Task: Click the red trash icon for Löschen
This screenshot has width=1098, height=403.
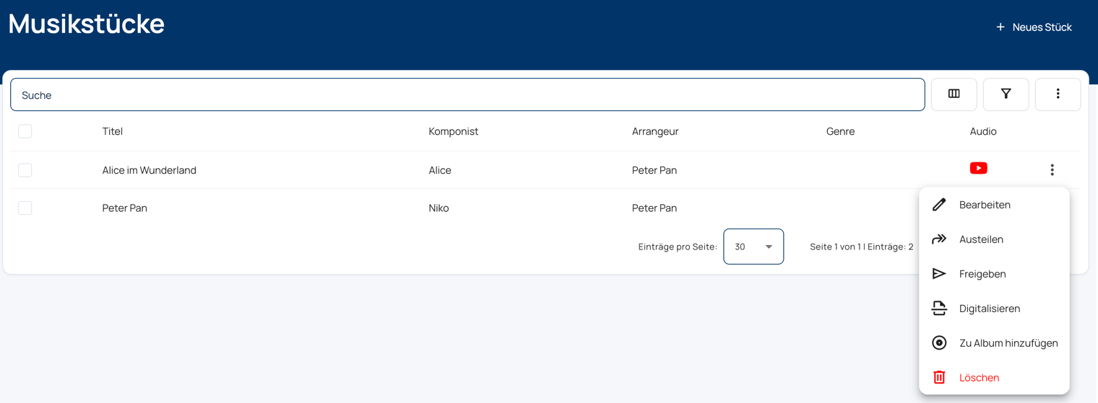Action: [x=939, y=378]
